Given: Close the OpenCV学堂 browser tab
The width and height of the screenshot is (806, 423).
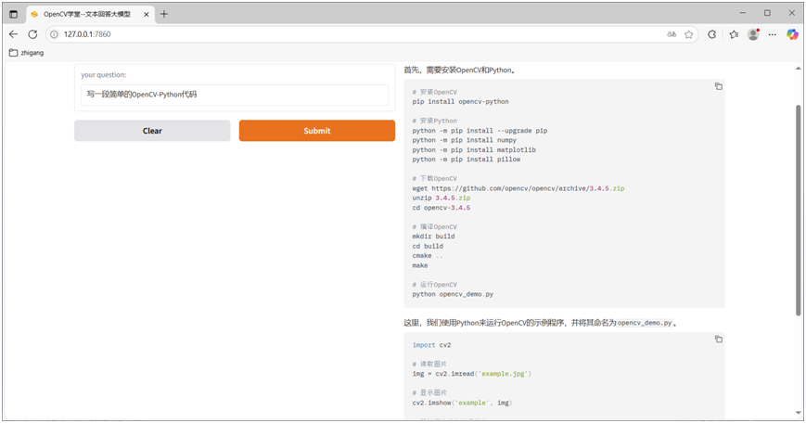Looking at the screenshot, I should [146, 15].
